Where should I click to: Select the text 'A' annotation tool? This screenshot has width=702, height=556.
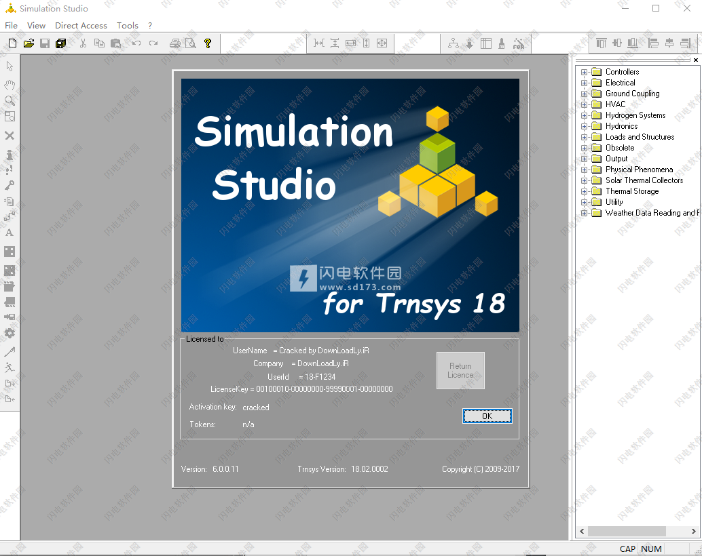pos(10,233)
